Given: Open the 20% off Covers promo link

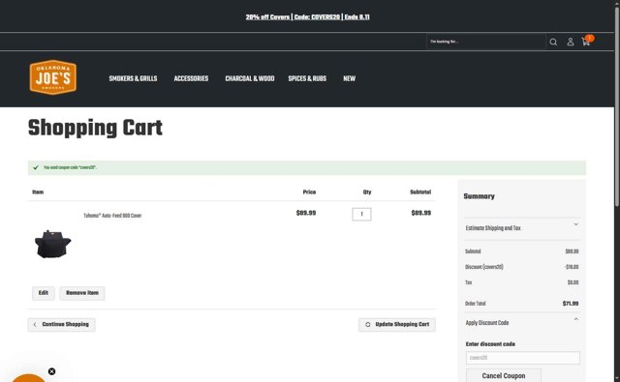Looking at the screenshot, I should click(308, 17).
